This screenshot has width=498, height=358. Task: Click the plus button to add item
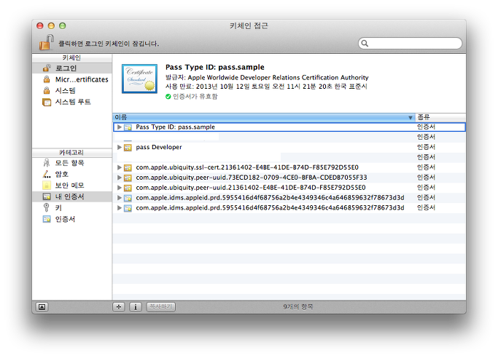pos(119,307)
